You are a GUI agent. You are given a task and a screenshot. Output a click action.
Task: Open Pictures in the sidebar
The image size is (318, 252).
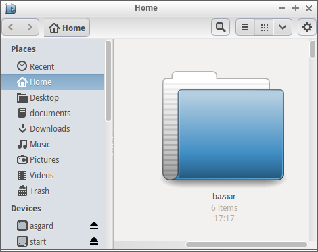pos(52,159)
